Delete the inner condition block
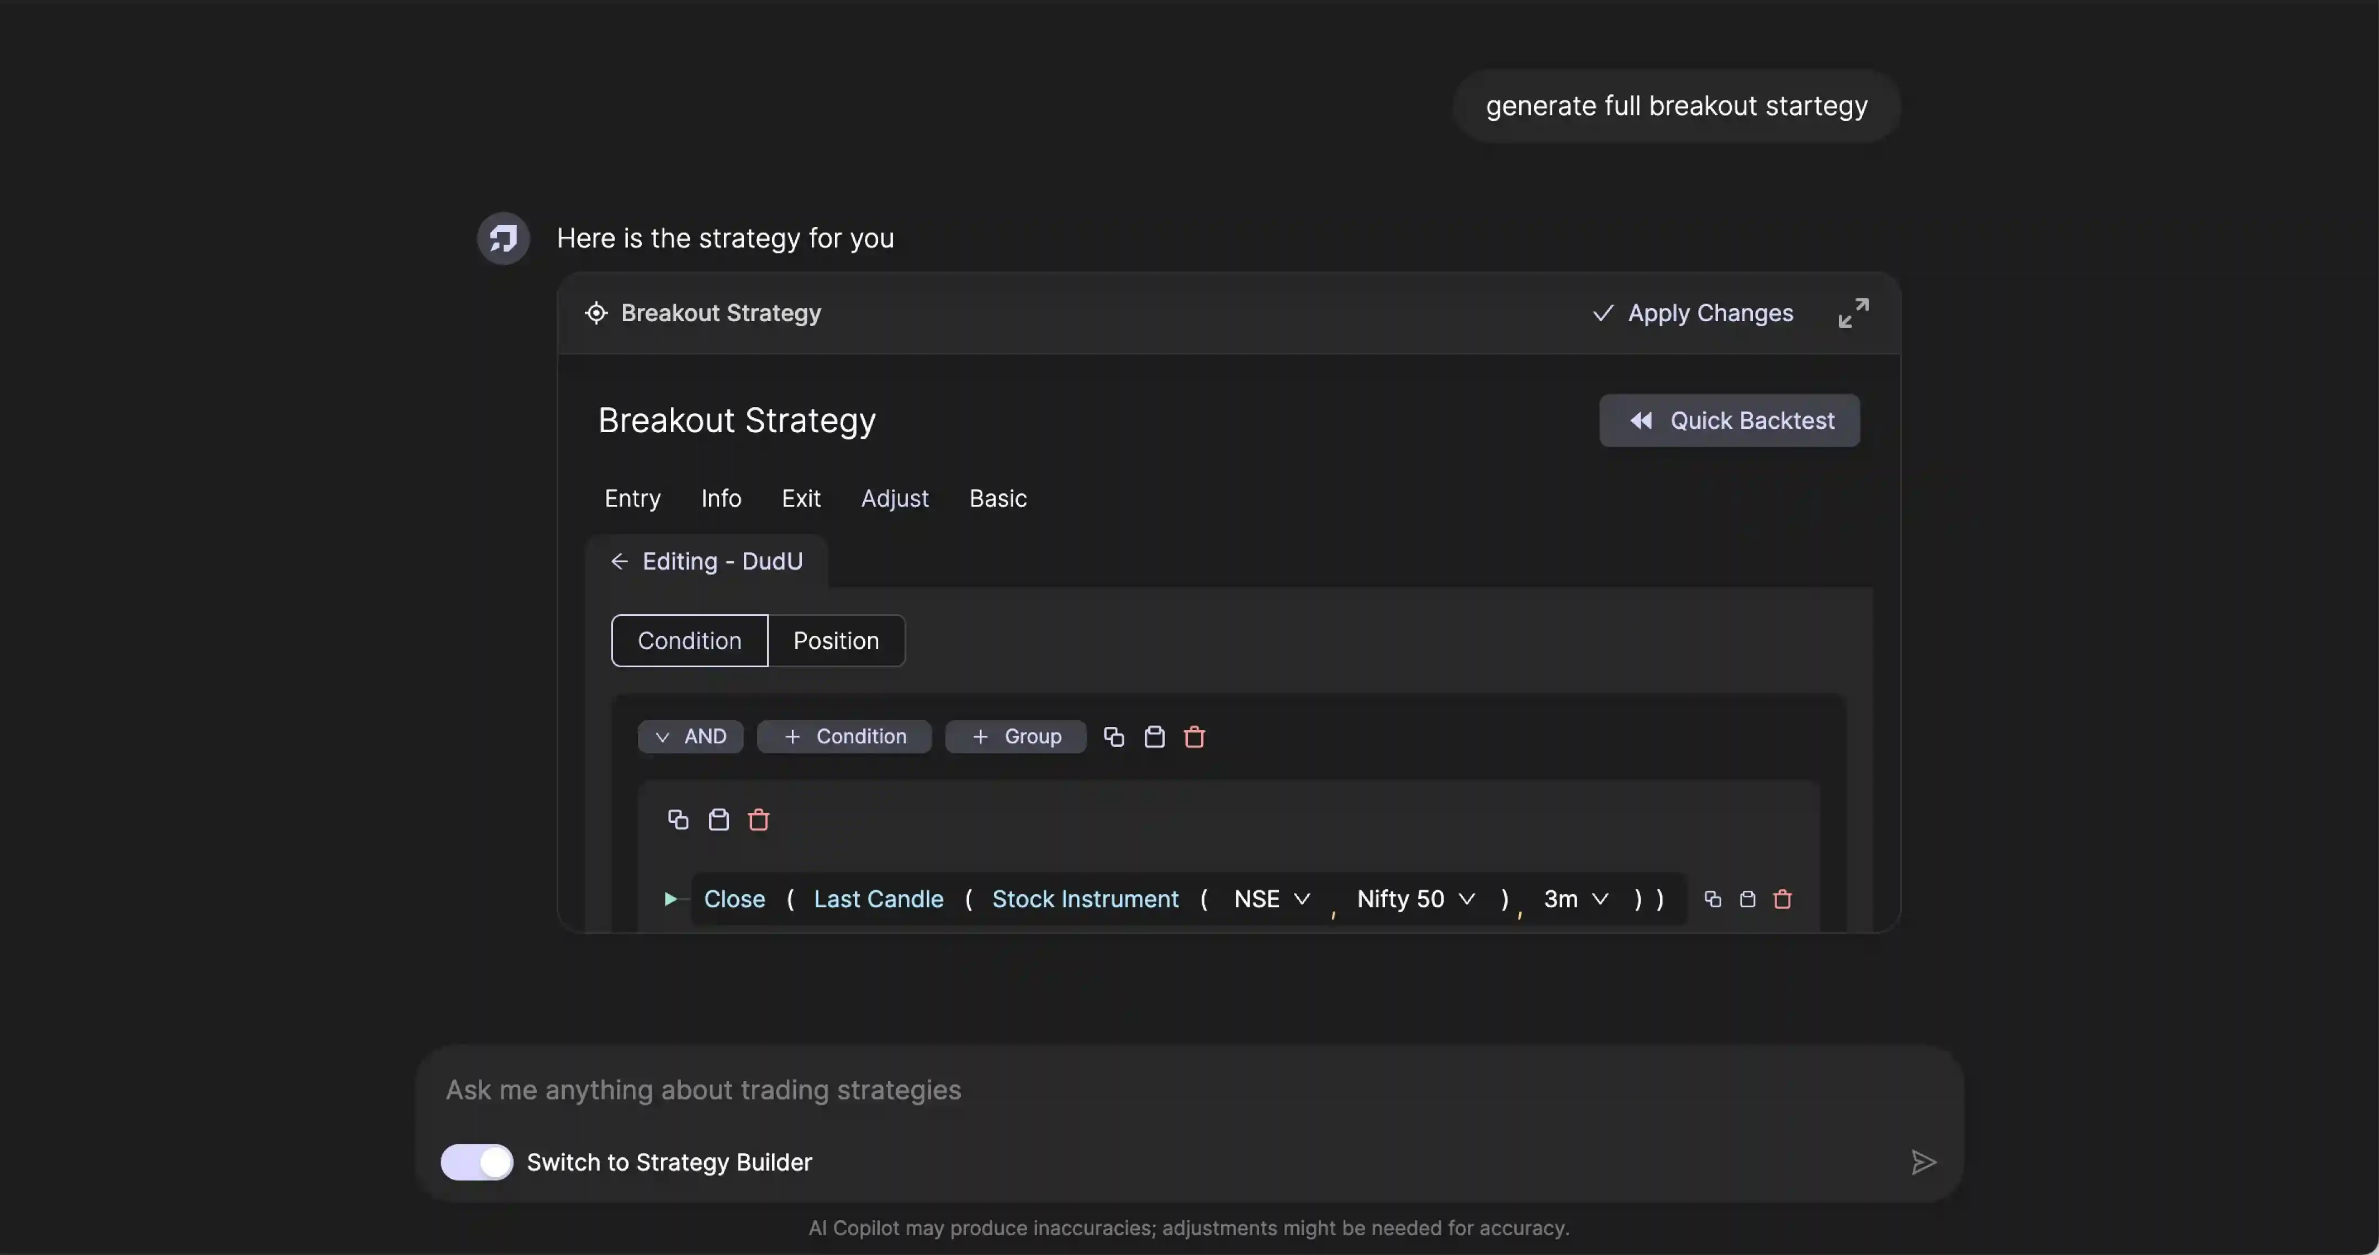The width and height of the screenshot is (2379, 1255). pyautogui.click(x=758, y=820)
